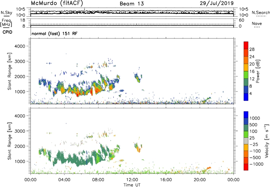The image size is (270, 187).
Task: Click the orange echo near 21:00 UT in velocity panel
Action: pyautogui.click(x=209, y=168)
